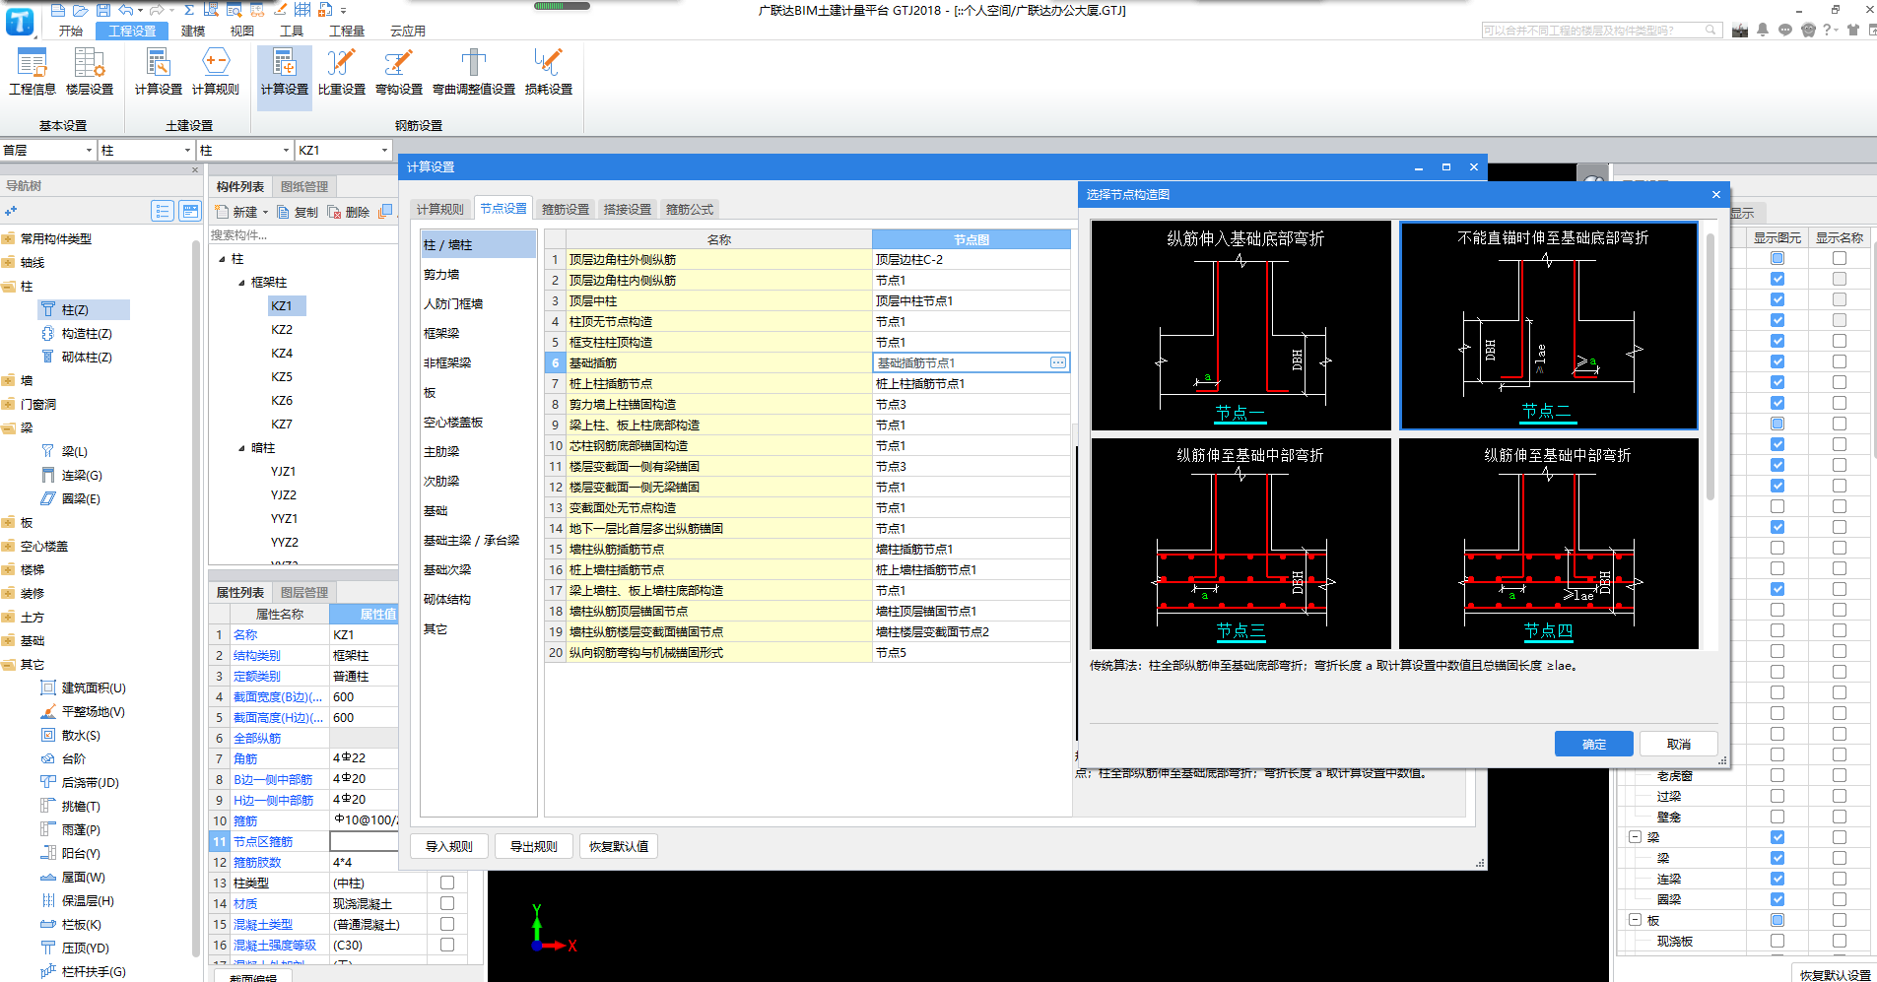Viewport: 1877px width, 982px height.
Task: Switch to 建模 ribbon tab
Action: pyautogui.click(x=193, y=32)
